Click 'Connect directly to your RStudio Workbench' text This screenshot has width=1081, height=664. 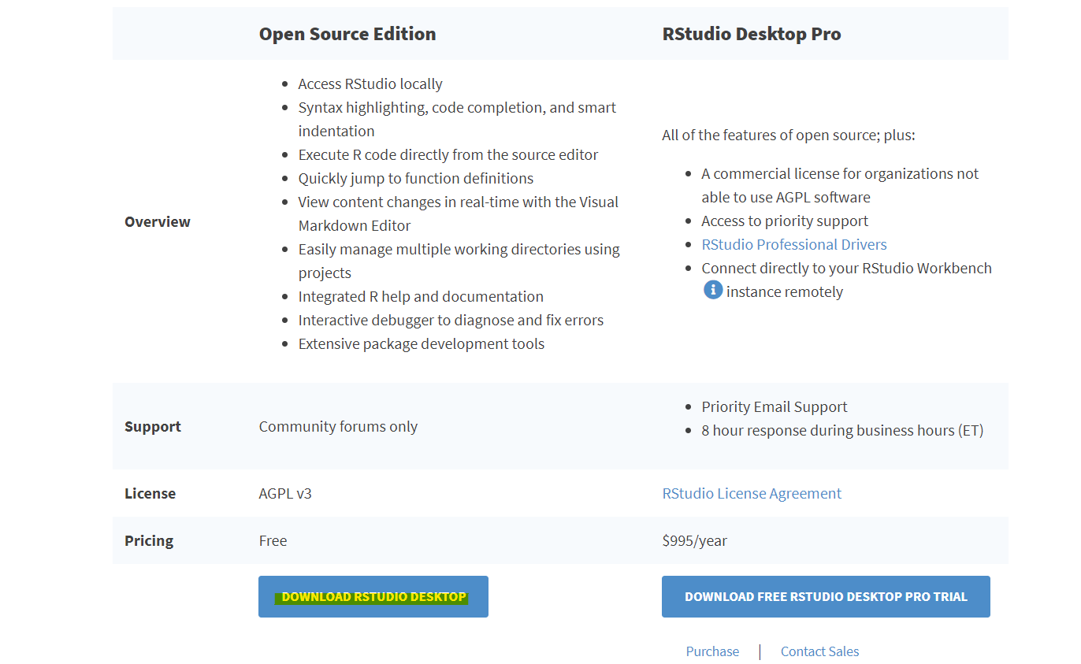[847, 268]
